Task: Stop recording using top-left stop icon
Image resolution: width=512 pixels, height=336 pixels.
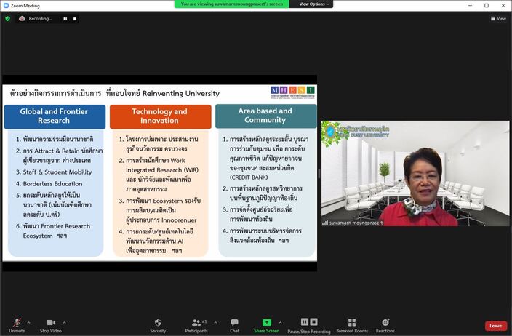Action: coord(75,19)
